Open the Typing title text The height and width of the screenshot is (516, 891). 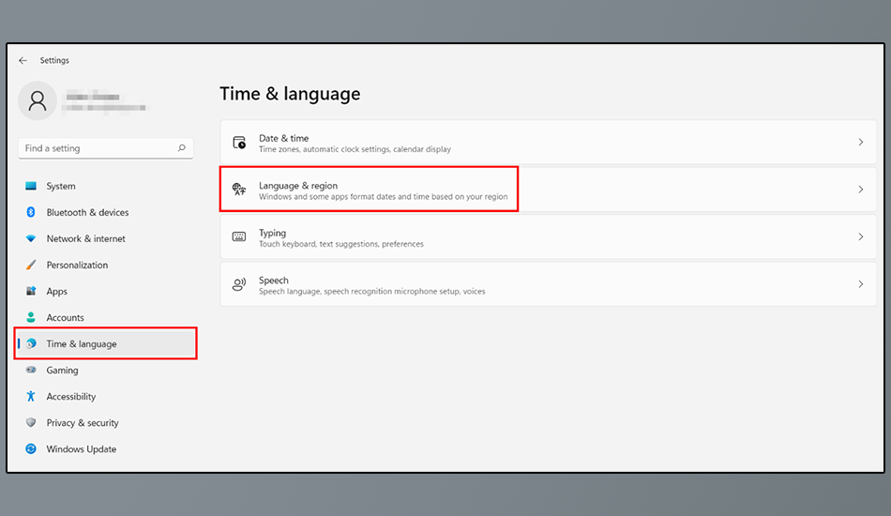click(272, 233)
